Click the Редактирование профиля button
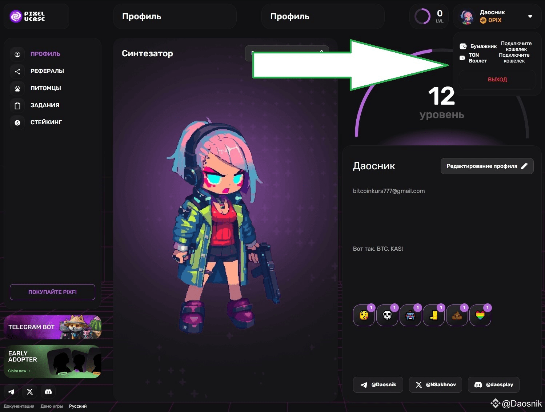 tap(487, 166)
